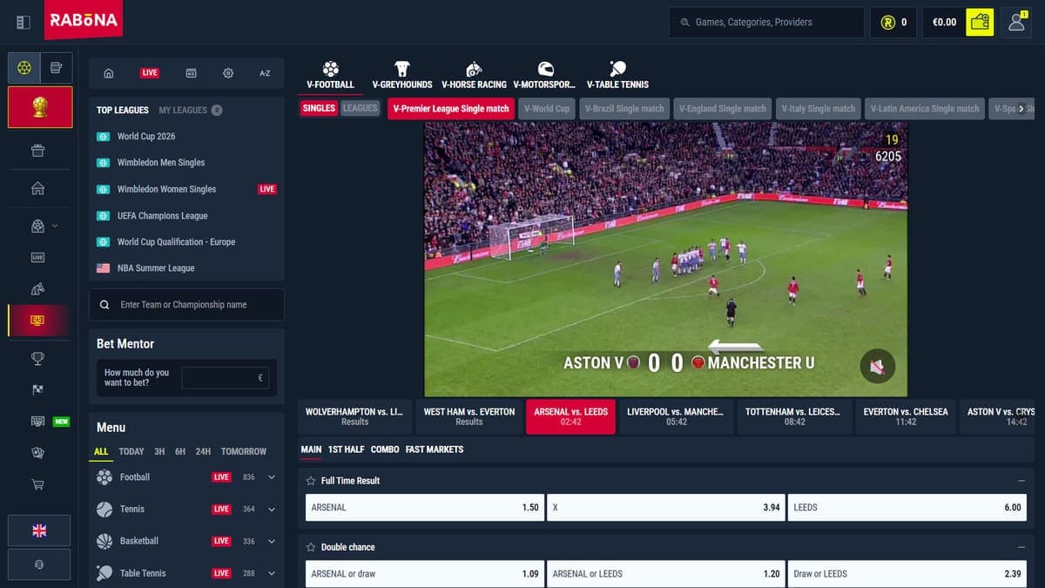Open the sidebar LIVE screen icon
Screen dimensions: 1045x588
pos(37,257)
